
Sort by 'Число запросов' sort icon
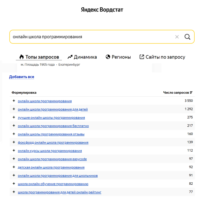(x=191, y=92)
